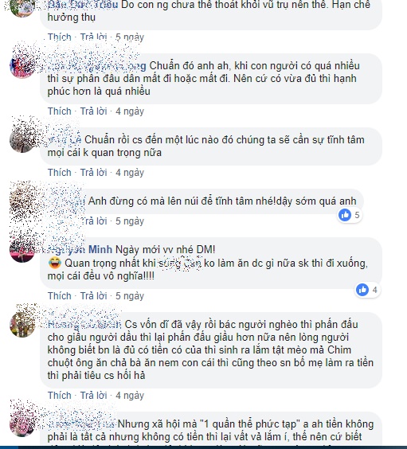Click Trả lời under Minh's comment
The image size is (407, 449).
(93, 296)
